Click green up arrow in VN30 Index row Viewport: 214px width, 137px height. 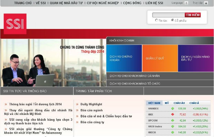click(x=173, y=127)
